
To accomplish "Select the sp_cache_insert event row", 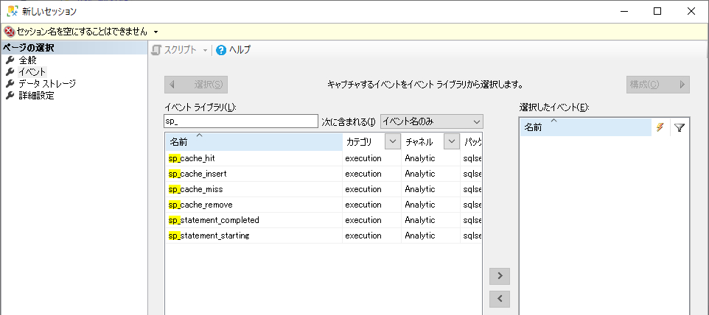I will tap(324, 174).
